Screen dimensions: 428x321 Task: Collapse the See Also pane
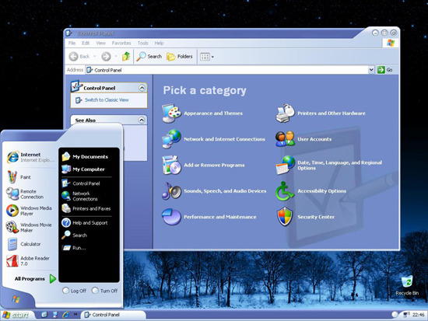[x=142, y=120]
